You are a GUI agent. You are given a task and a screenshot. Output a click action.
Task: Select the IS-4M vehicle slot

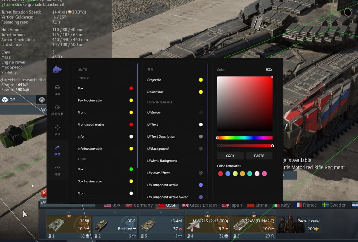click(x=161, y=225)
